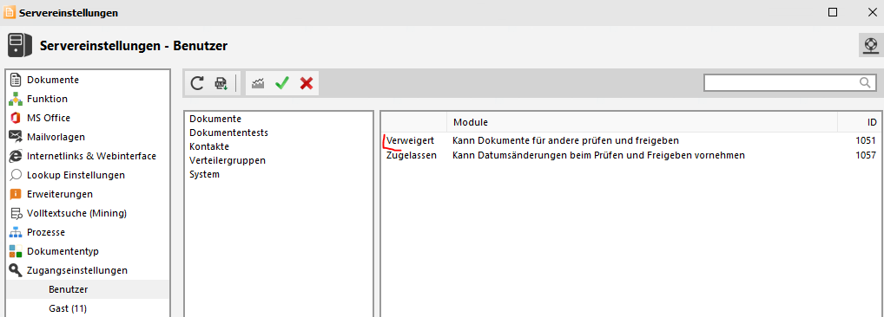
Task: Click the Dokumente sidebar icon
Action: [16, 80]
